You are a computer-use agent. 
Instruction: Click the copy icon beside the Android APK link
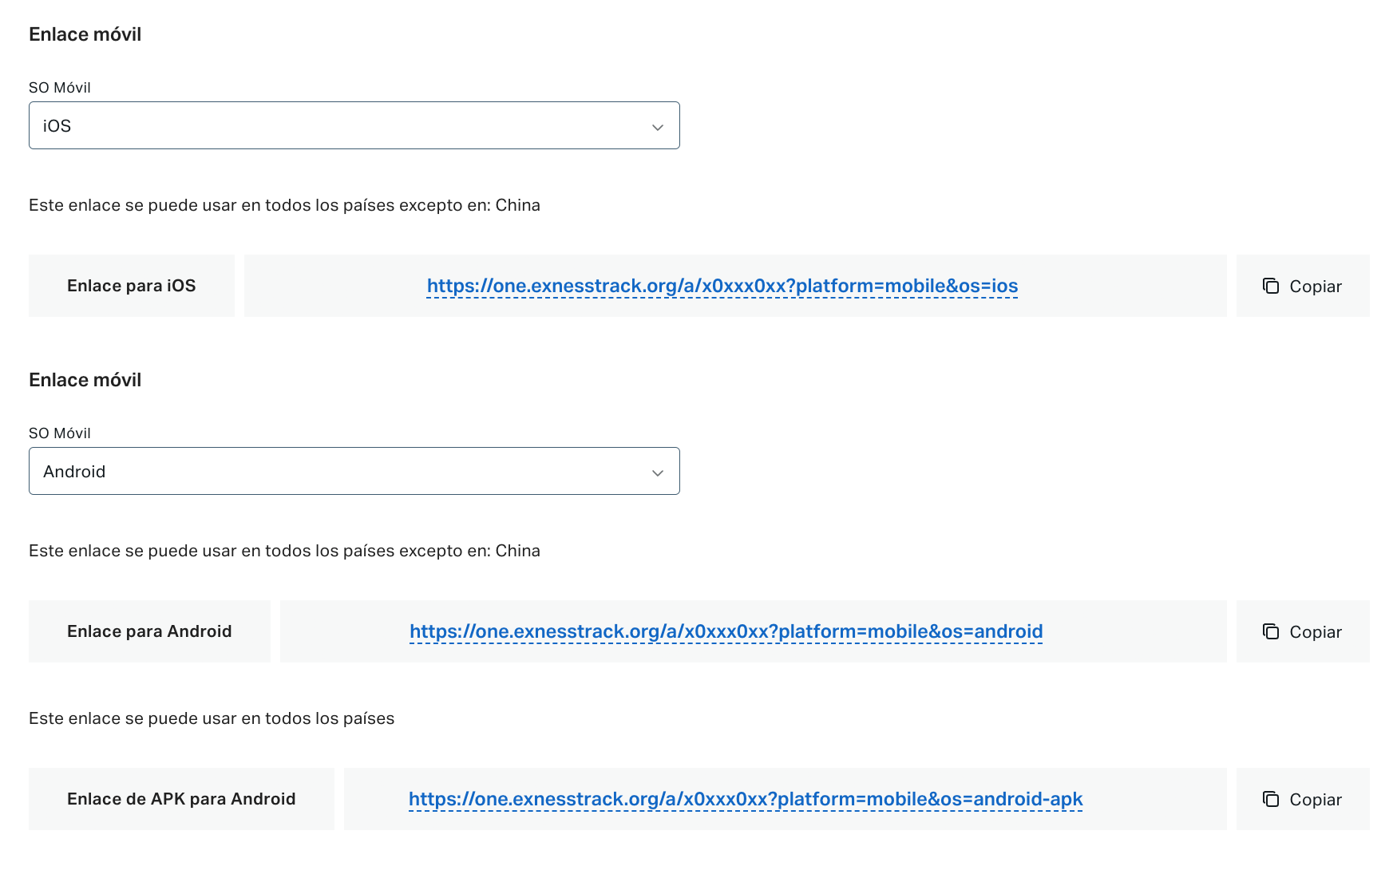pos(1271,799)
